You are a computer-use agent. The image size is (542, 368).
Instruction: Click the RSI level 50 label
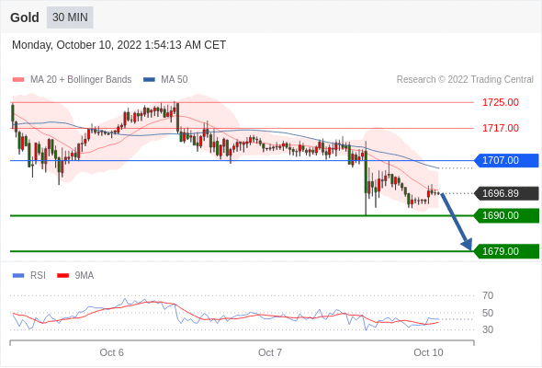pos(488,313)
